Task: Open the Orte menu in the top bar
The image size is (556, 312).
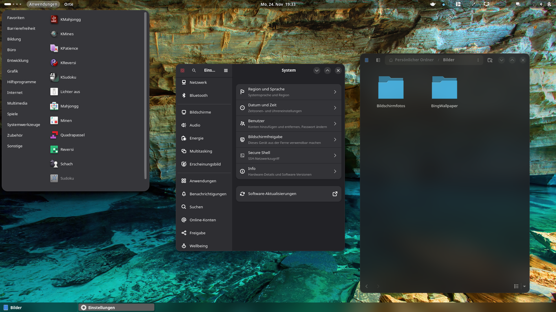Action: point(69,4)
